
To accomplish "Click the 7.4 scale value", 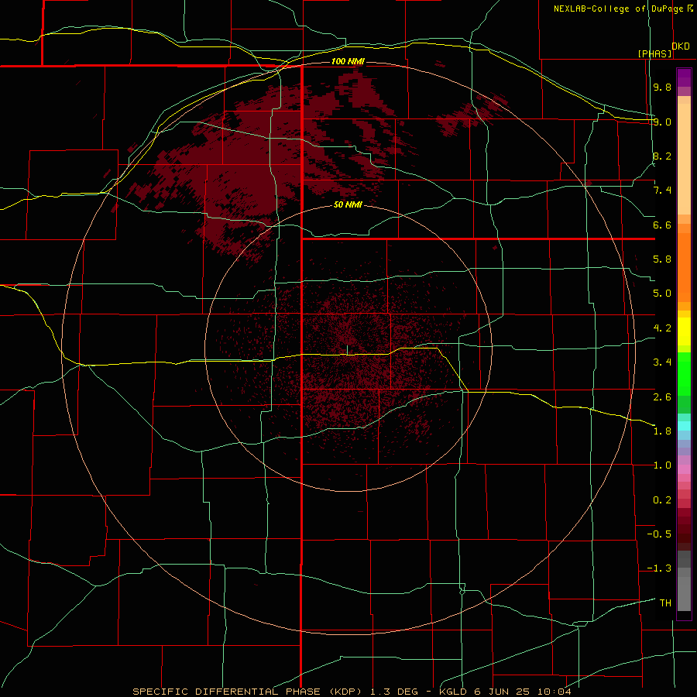I will [662, 191].
